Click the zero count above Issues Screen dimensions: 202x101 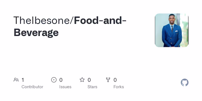click(x=61, y=80)
